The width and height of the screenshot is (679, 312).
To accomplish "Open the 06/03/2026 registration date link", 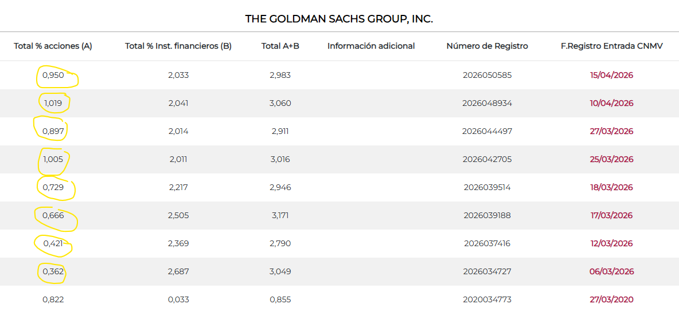I will [x=611, y=271].
